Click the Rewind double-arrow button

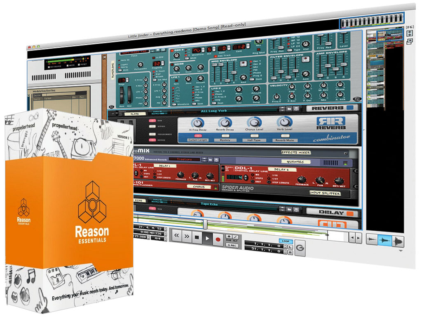pos(177,237)
